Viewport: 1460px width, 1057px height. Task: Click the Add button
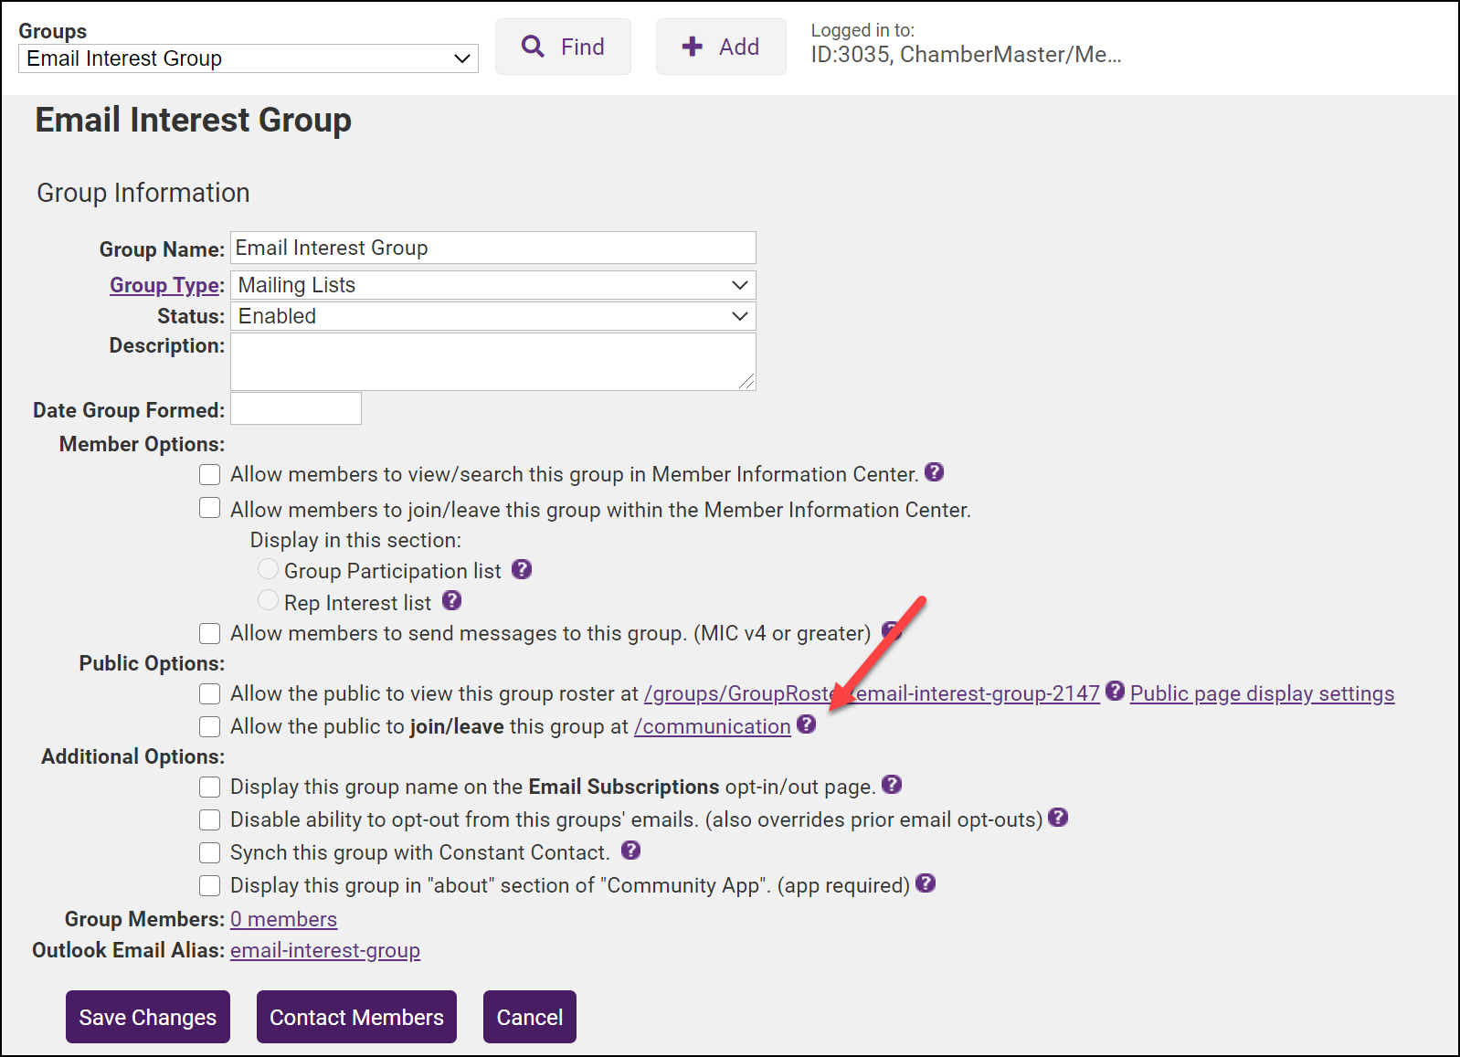(721, 47)
